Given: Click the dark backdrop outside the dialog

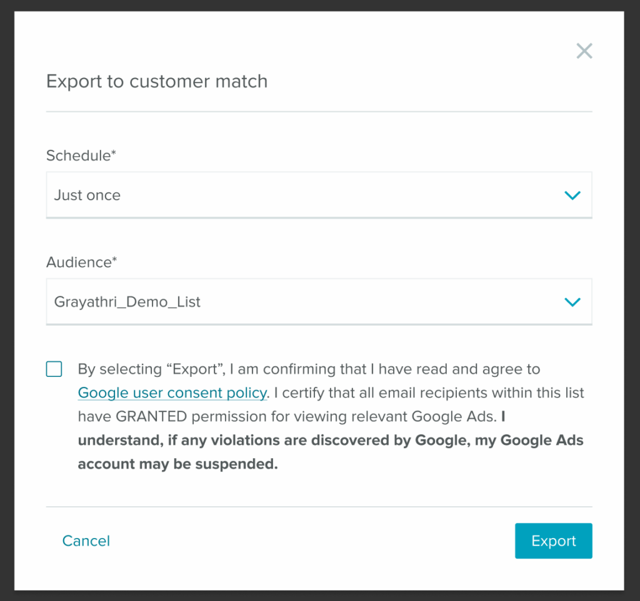Looking at the screenshot, I should tap(6, 300).
